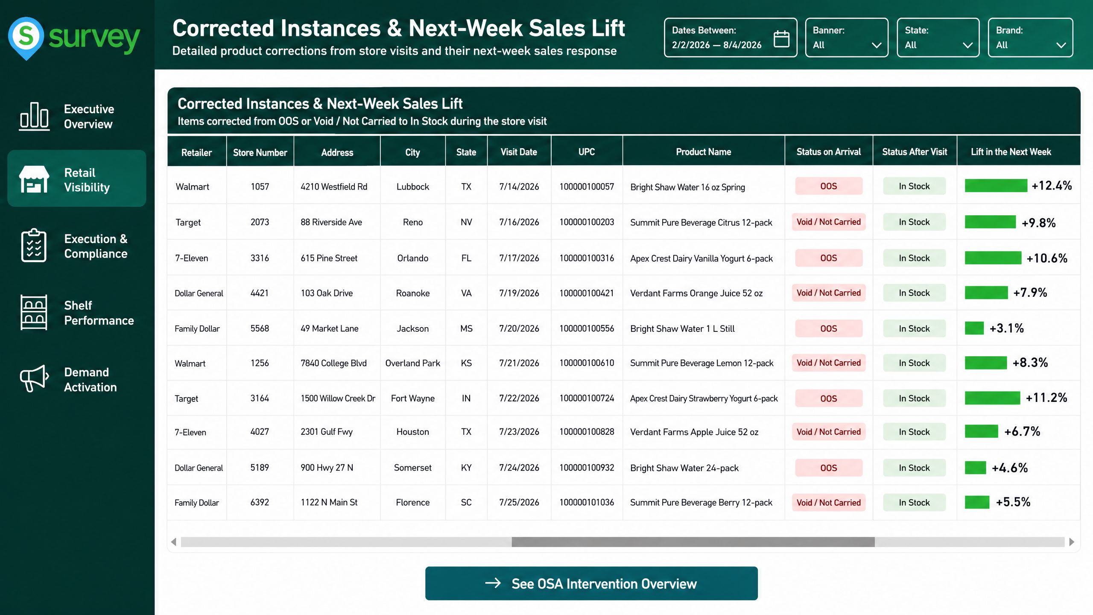
Task: Click arrow icon on OSA Intervention button
Action: click(x=493, y=583)
